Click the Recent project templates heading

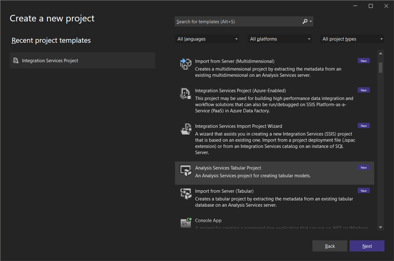(x=51, y=40)
